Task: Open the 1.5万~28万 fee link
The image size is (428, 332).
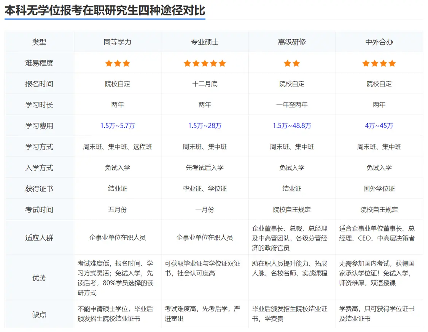Action: tap(205, 125)
